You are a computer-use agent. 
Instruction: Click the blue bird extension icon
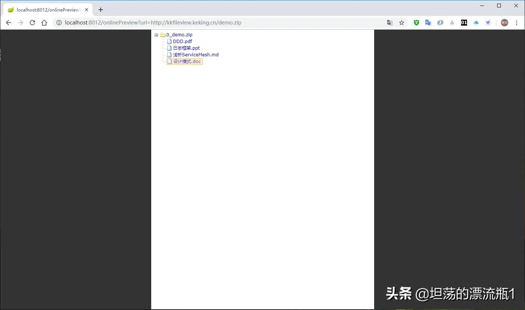pos(488,23)
